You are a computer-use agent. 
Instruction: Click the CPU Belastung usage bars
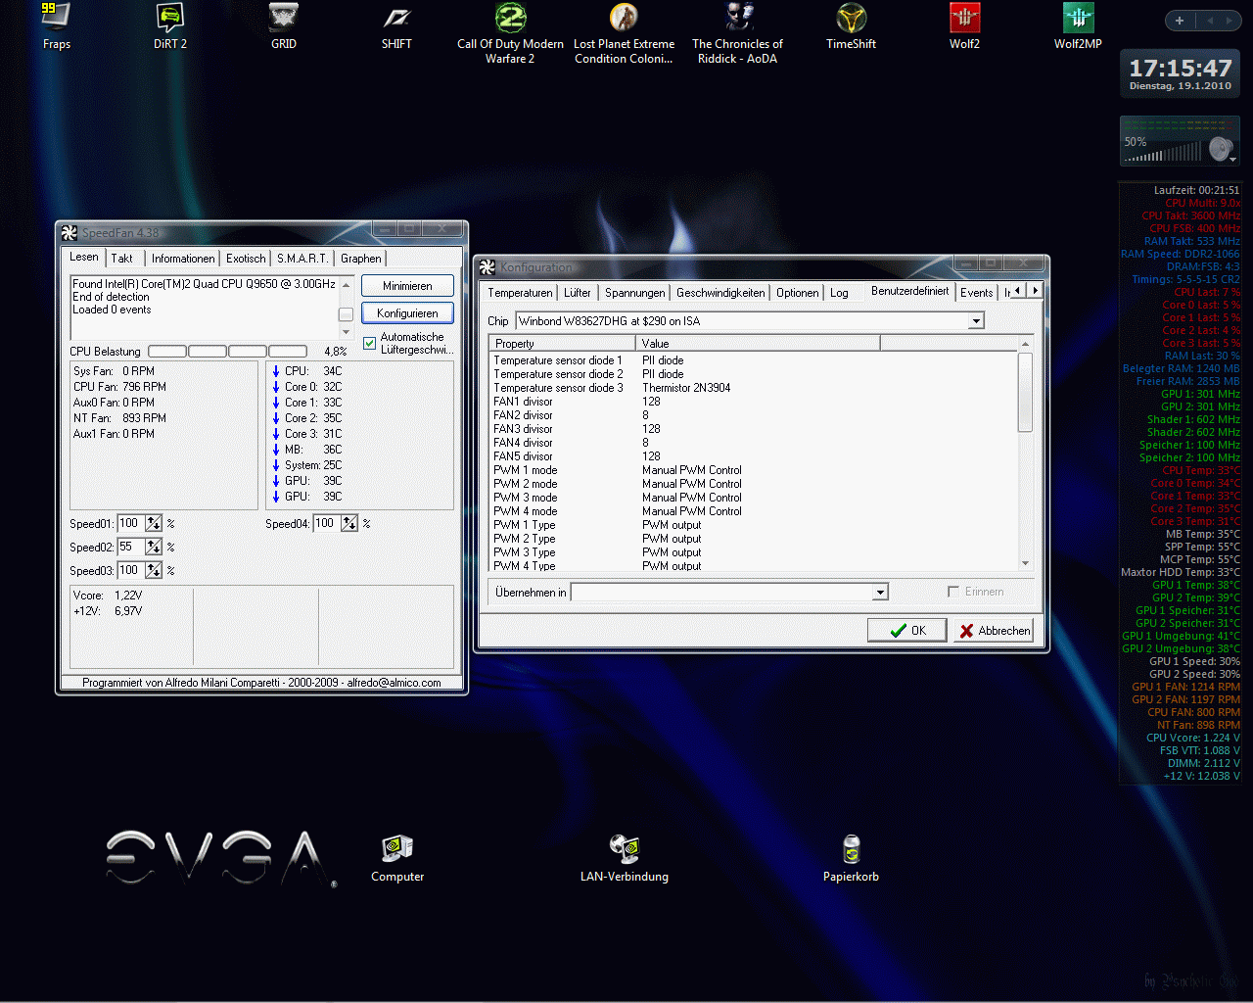coord(227,352)
